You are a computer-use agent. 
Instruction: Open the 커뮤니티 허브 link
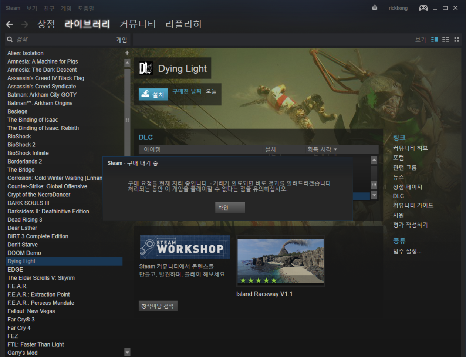point(410,148)
